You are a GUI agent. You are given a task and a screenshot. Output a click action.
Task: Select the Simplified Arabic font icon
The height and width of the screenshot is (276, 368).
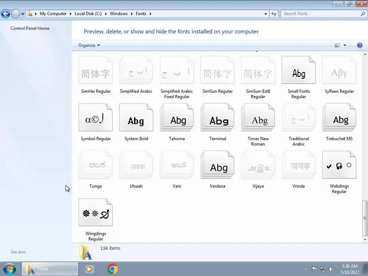coord(136,70)
